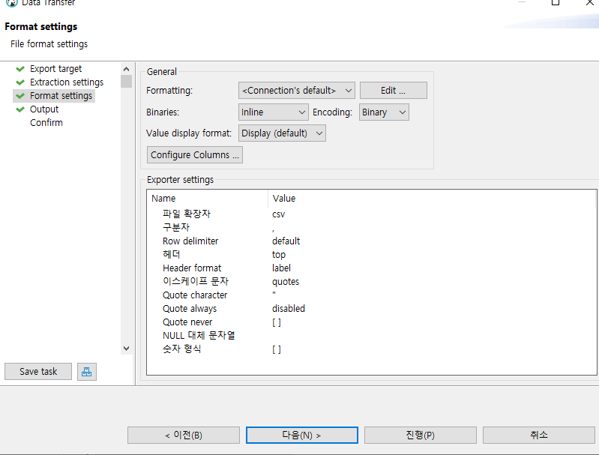Click the 다음(N) next button
The image size is (599, 455).
[x=302, y=435]
